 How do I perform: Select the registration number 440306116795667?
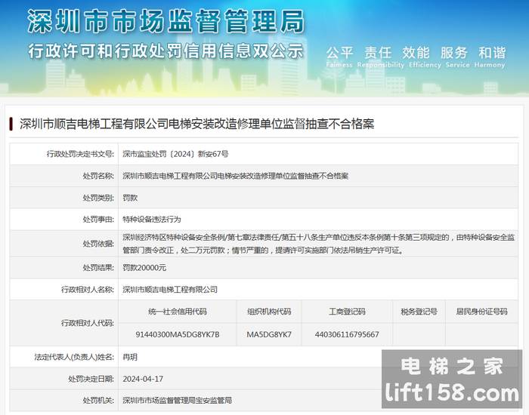click(347, 334)
